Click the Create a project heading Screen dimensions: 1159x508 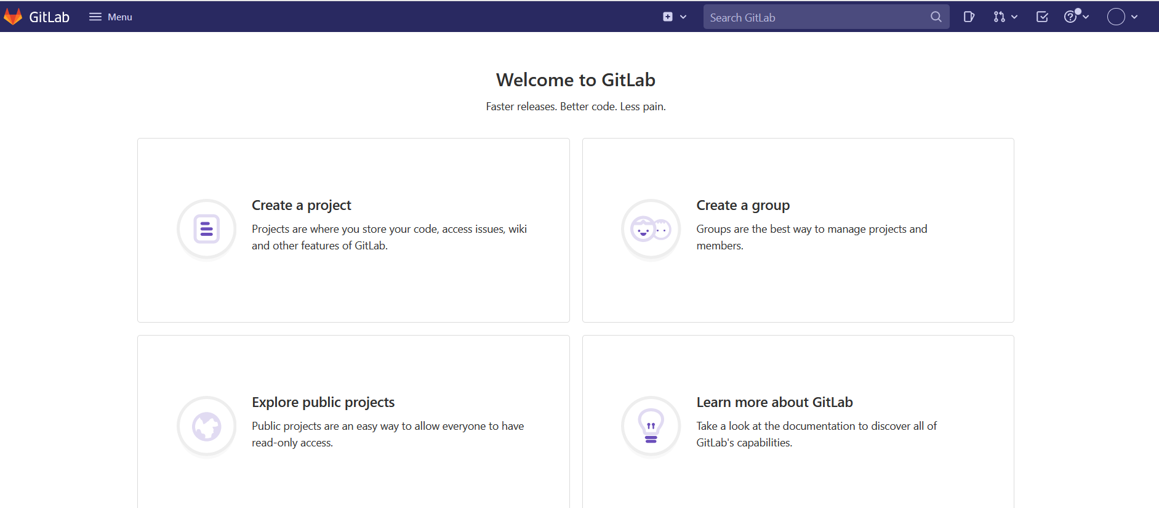[x=301, y=205]
